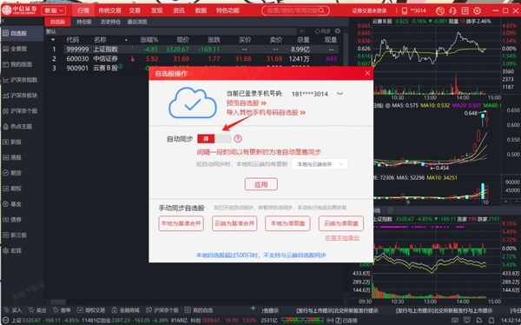Open the 数据 menu
Screen dimensions: 521x325
[x=201, y=10]
